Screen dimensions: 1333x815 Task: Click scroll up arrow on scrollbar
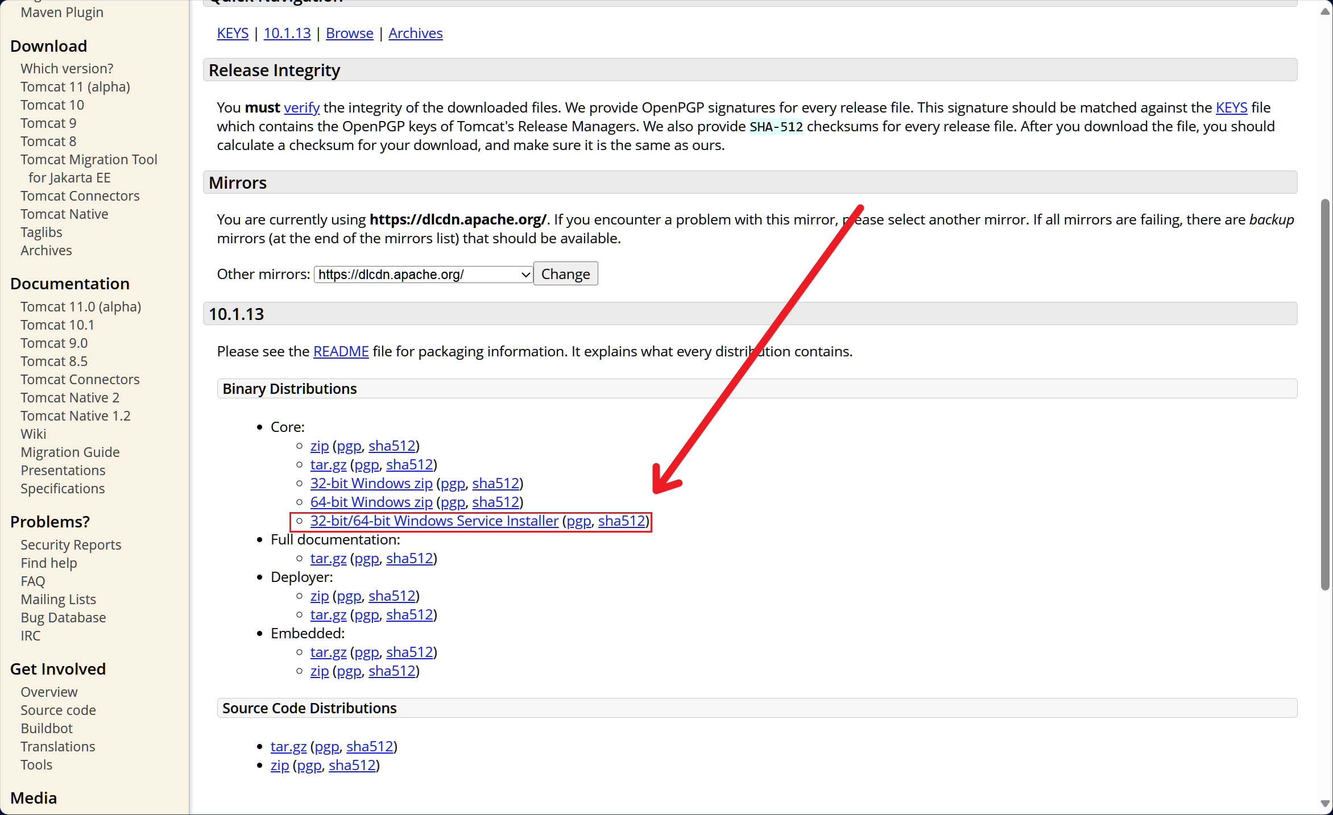pos(1325,11)
